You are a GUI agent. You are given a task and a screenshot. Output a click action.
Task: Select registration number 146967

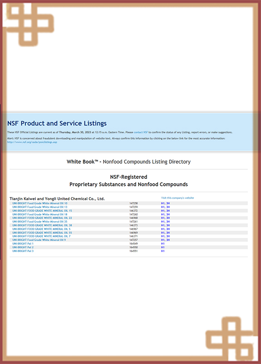[133, 229]
